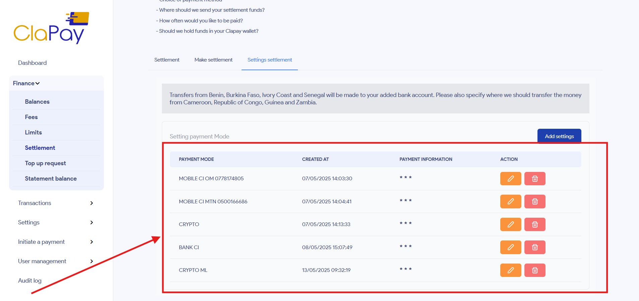This screenshot has height=301, width=639.
Task: Open the Audit log page
Action: point(30,281)
